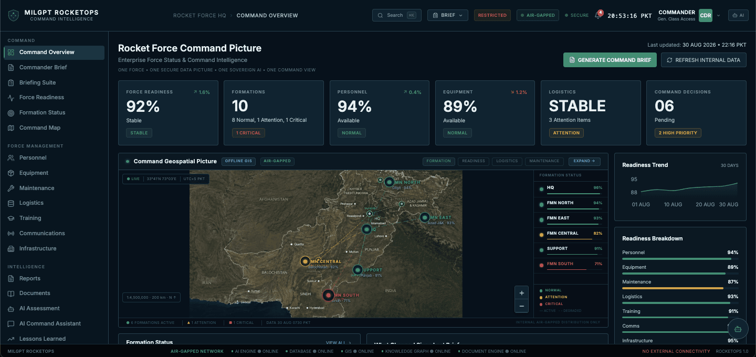Screen dimensions: 756x357
Task: Click the Personnel people icon
Action: pos(11,157)
